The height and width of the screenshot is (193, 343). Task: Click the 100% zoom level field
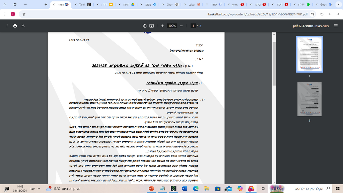click(172, 26)
